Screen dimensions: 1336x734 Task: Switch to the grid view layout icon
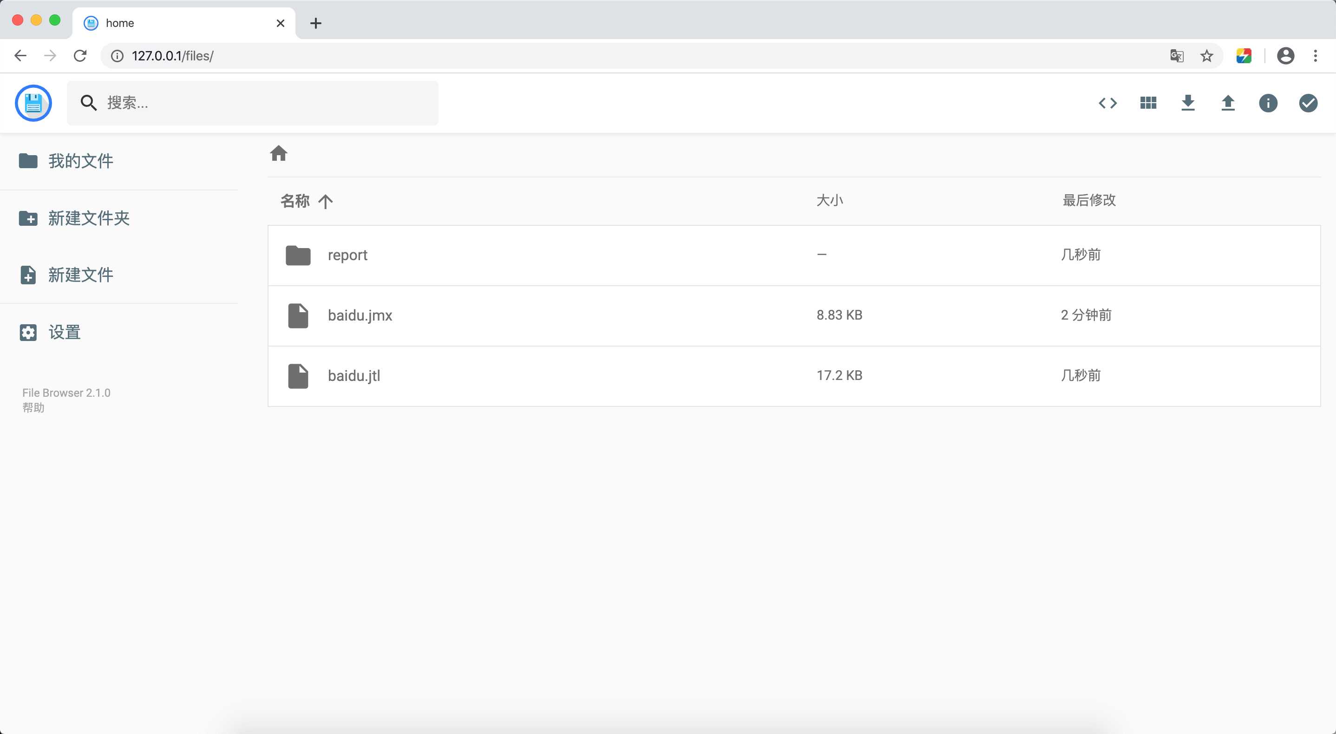point(1148,103)
